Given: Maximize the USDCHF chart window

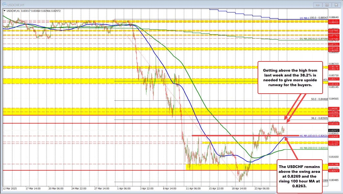Looking at the screenshot, I should 327,5.
